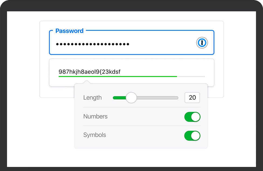Click the blue "Password" field label

tap(69, 31)
